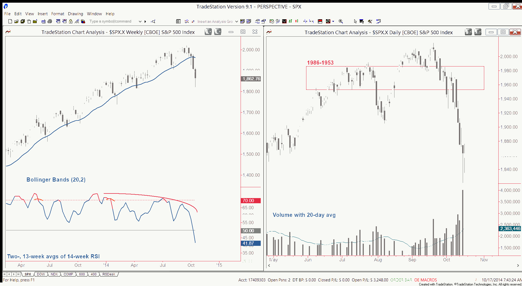Open the Help menu
Screen dimensions: 522x286
pos(110,14)
